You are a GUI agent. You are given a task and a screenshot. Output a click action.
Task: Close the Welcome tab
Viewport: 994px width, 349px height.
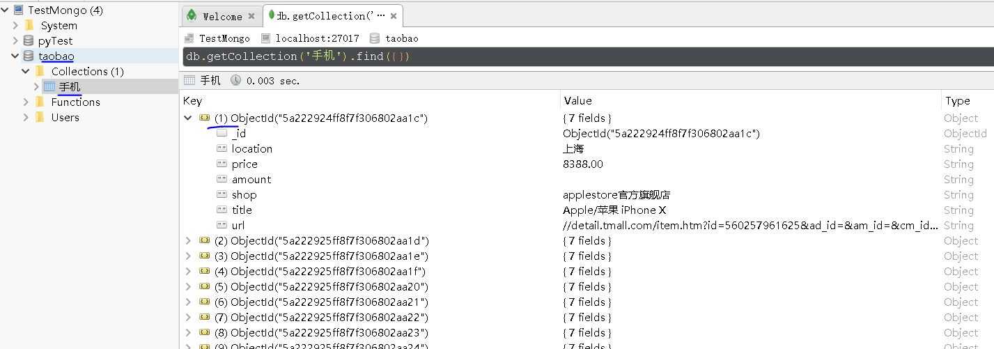[251, 16]
